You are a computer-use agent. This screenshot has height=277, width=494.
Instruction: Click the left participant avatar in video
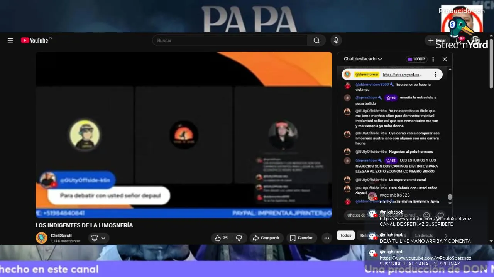tap(85, 135)
